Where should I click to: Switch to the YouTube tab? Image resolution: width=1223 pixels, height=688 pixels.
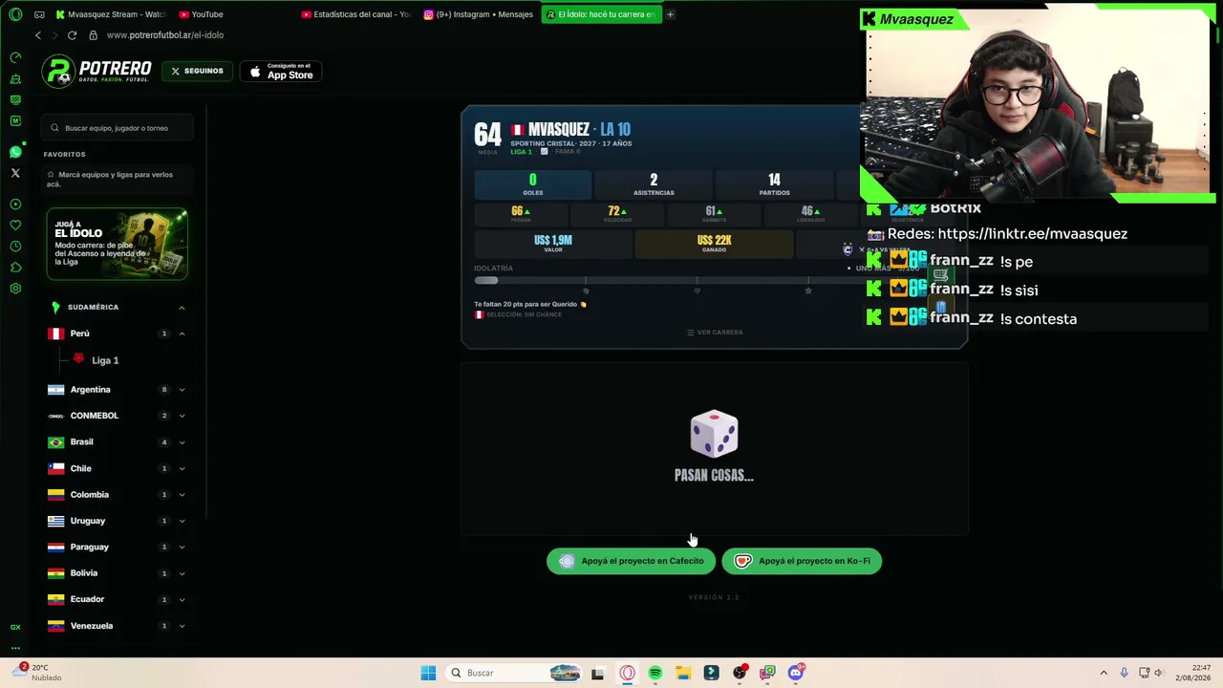point(203,14)
